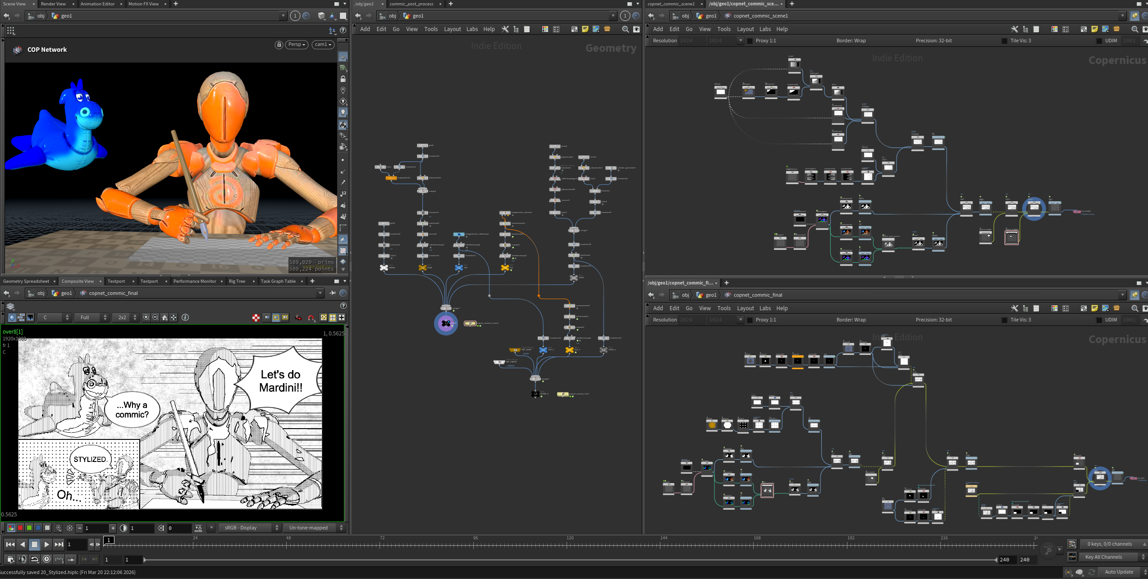Toggle the UDIM checkbox in top Copernicus pane
The width and height of the screenshot is (1148, 579).
1099,41
